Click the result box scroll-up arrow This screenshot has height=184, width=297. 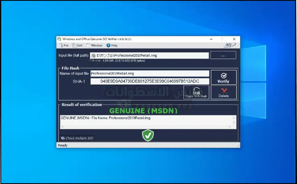tap(235, 118)
